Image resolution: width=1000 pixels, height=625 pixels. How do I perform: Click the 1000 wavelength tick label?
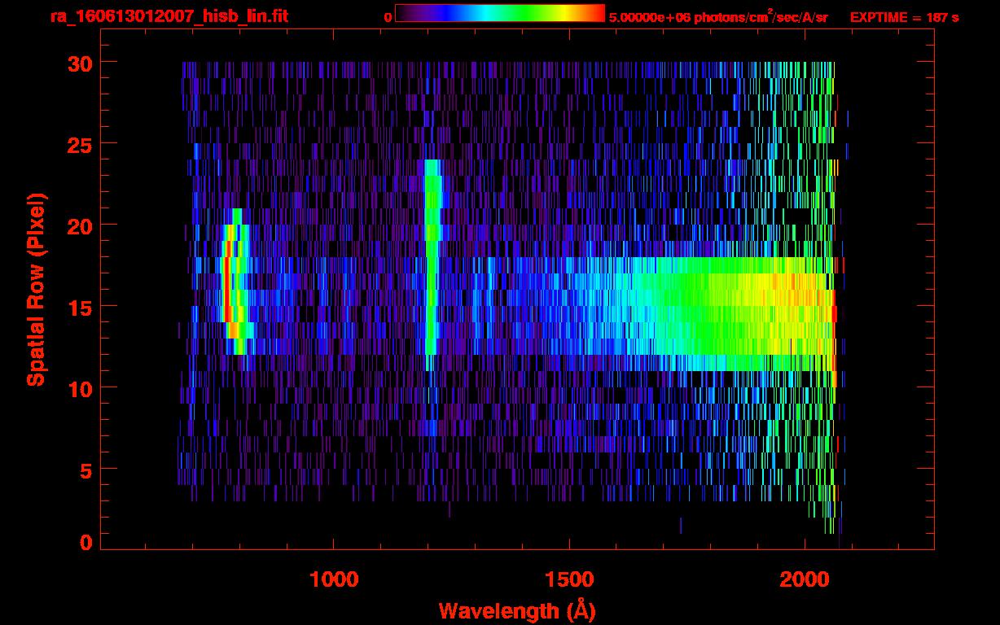click(334, 579)
